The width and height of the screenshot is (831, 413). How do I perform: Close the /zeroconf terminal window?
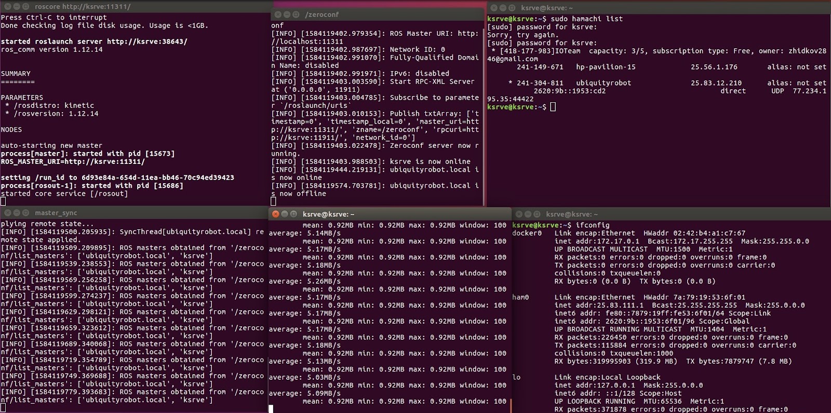point(277,15)
